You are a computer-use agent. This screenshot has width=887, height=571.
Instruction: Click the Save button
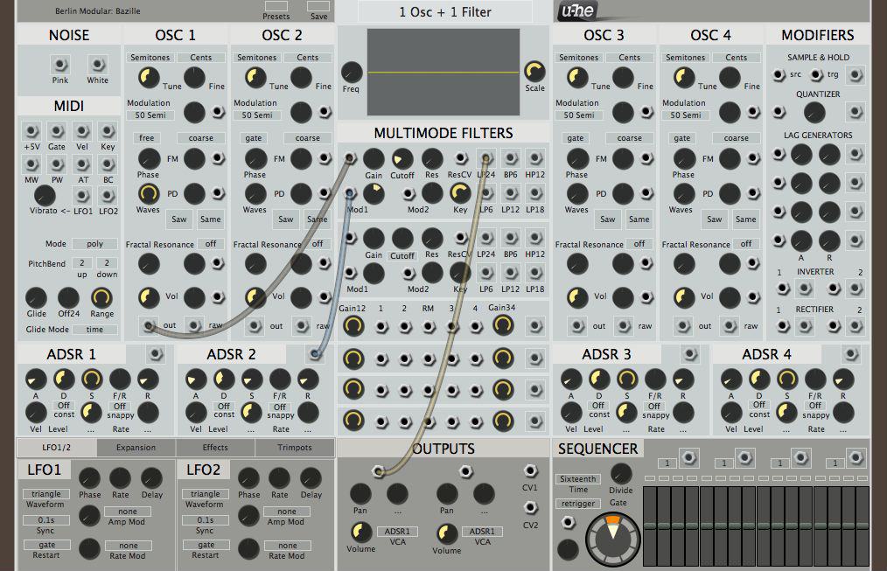point(319,6)
